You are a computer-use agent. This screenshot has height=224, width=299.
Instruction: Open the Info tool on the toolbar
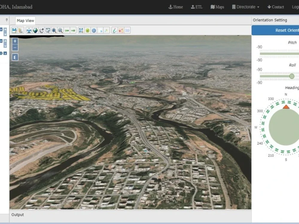pos(94,30)
